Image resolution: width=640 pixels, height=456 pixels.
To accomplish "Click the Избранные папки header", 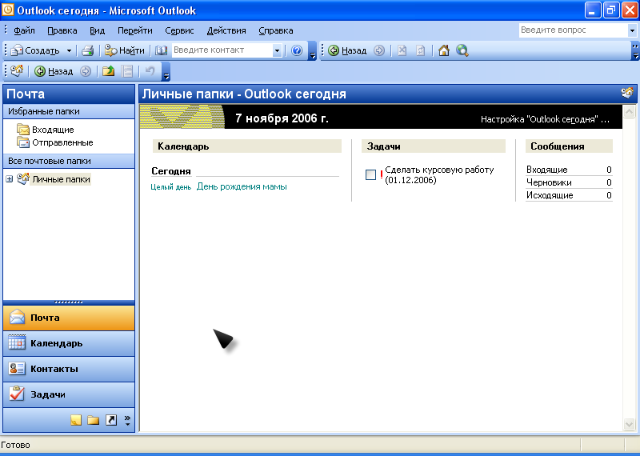I will 69,111.
